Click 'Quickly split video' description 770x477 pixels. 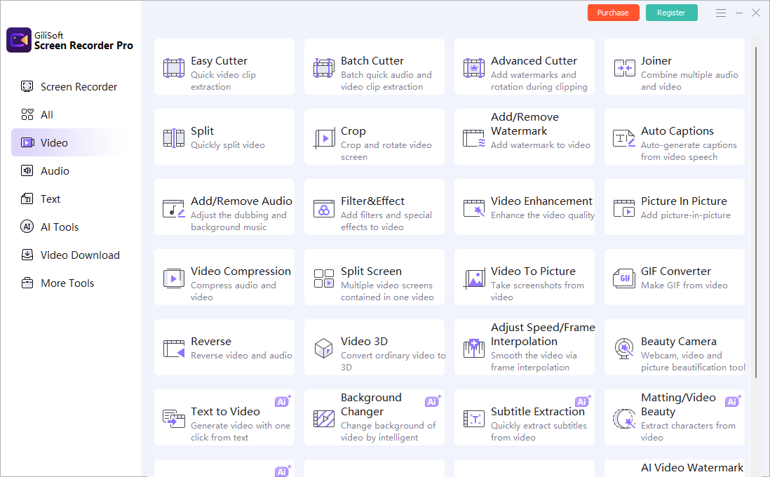pyautogui.click(x=228, y=145)
